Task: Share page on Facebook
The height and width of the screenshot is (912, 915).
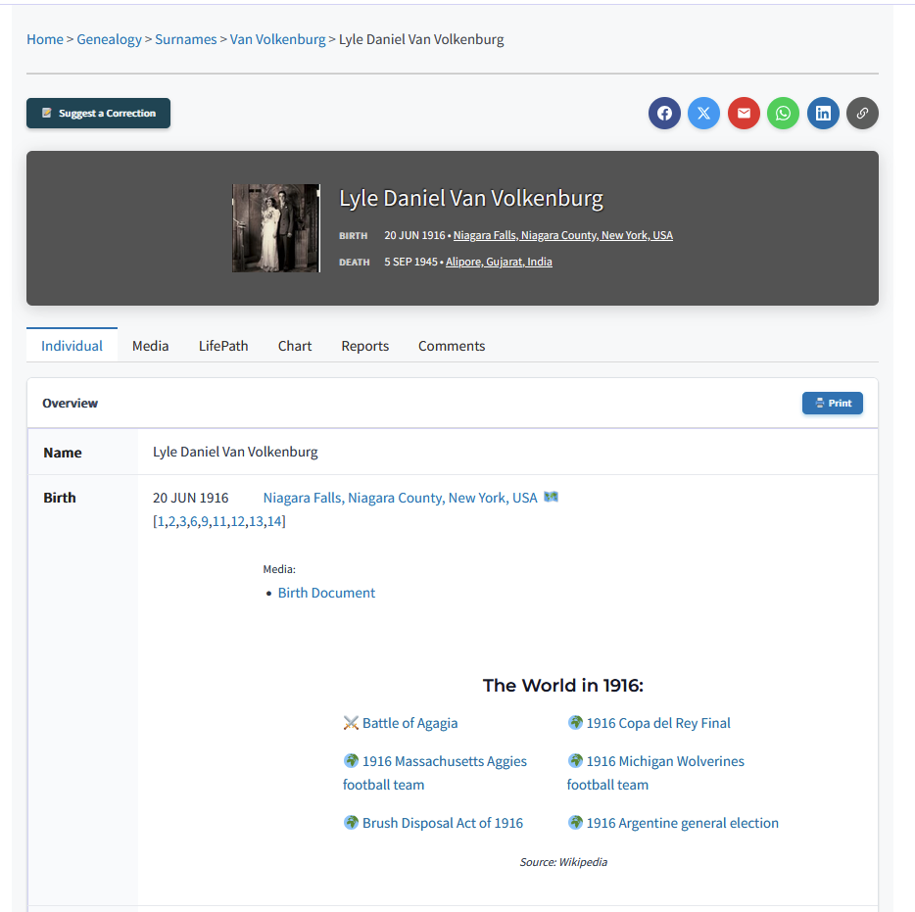Action: coord(664,113)
